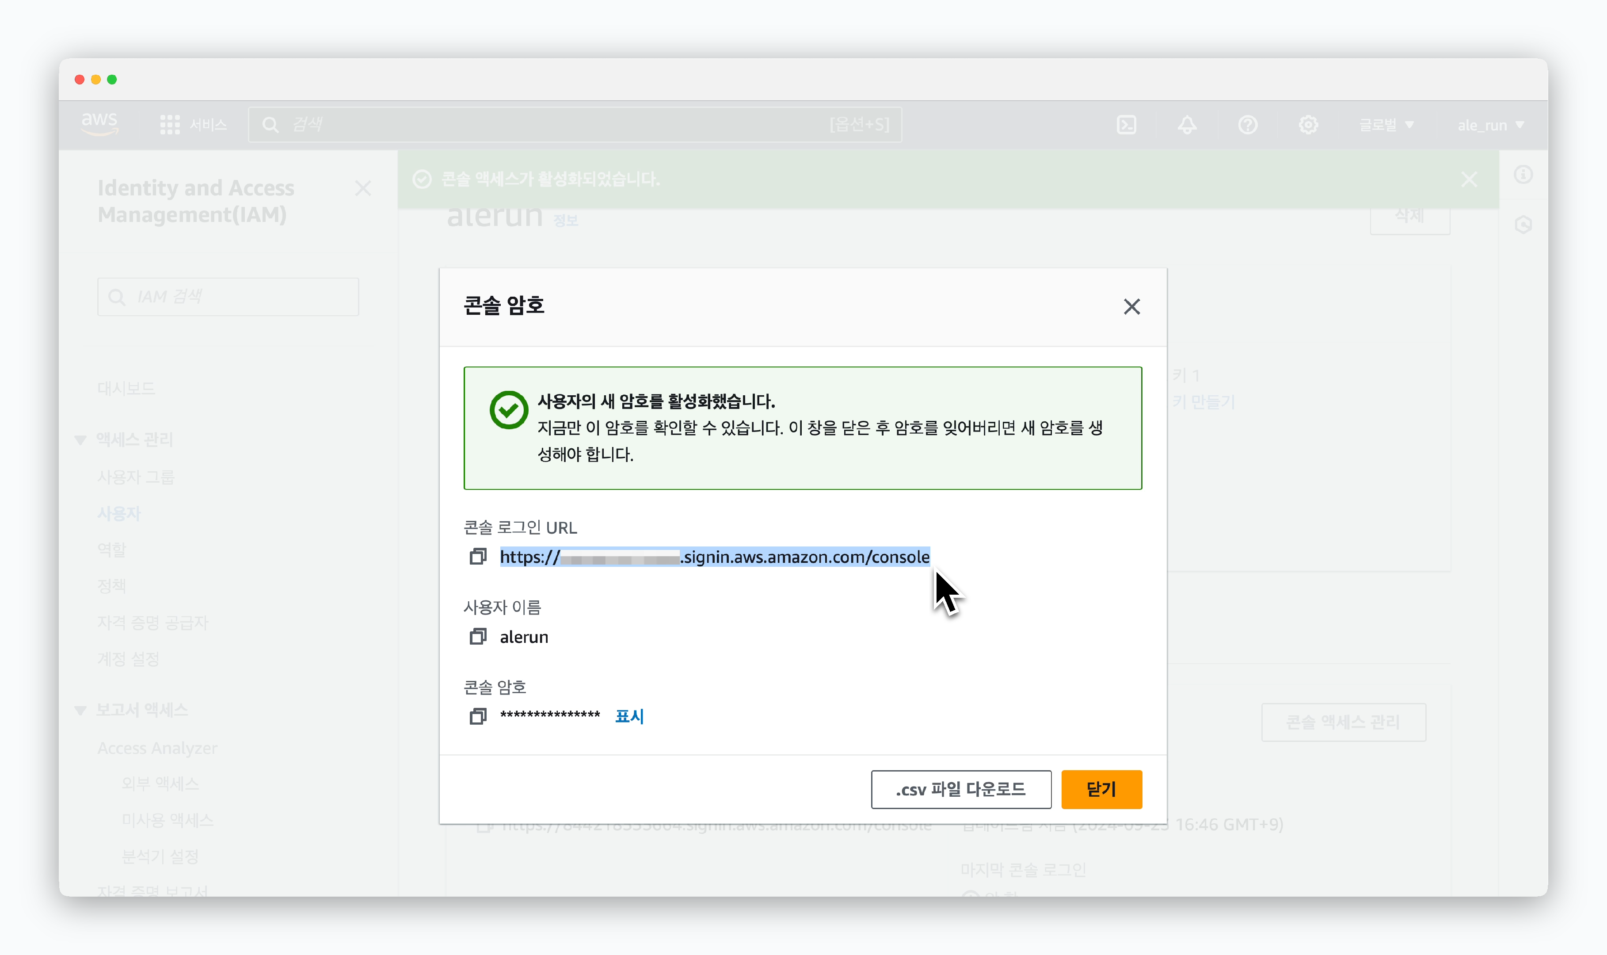The width and height of the screenshot is (1607, 955).
Task: Open 계정 설정 in the sidebar
Action: coord(128,658)
